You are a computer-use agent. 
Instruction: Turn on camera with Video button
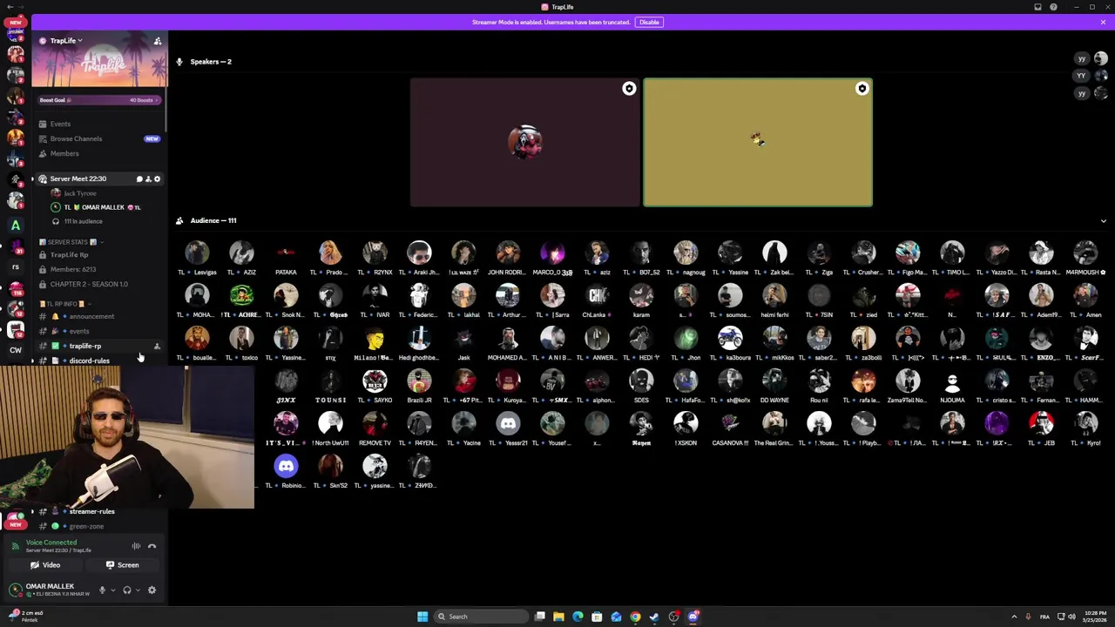pyautogui.click(x=45, y=565)
